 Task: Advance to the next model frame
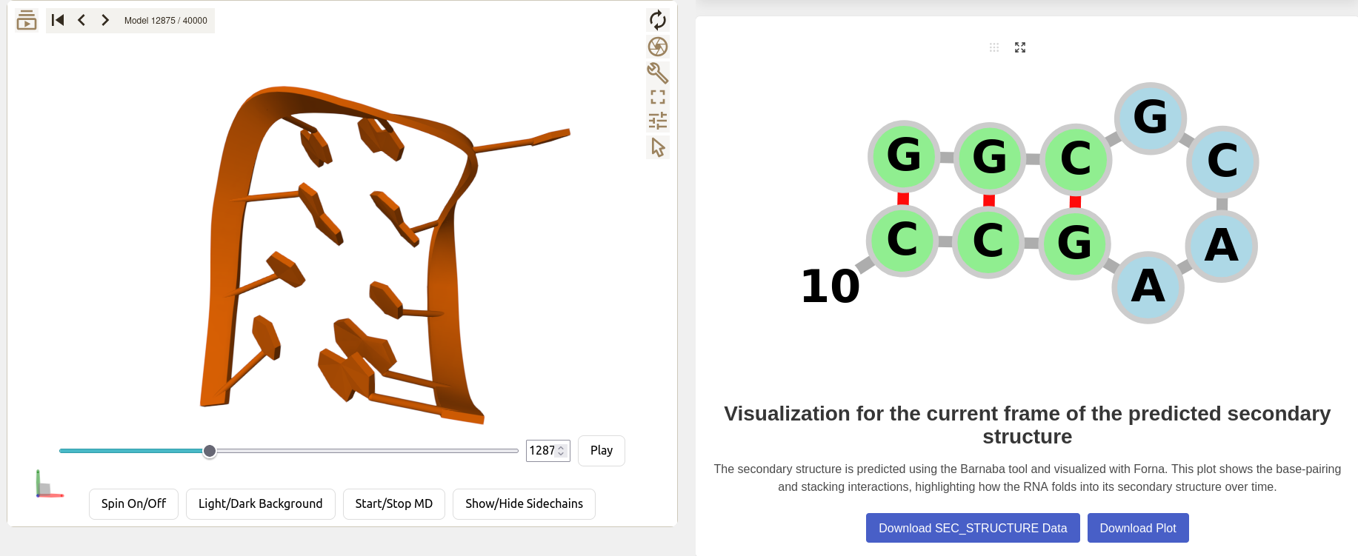tap(104, 20)
